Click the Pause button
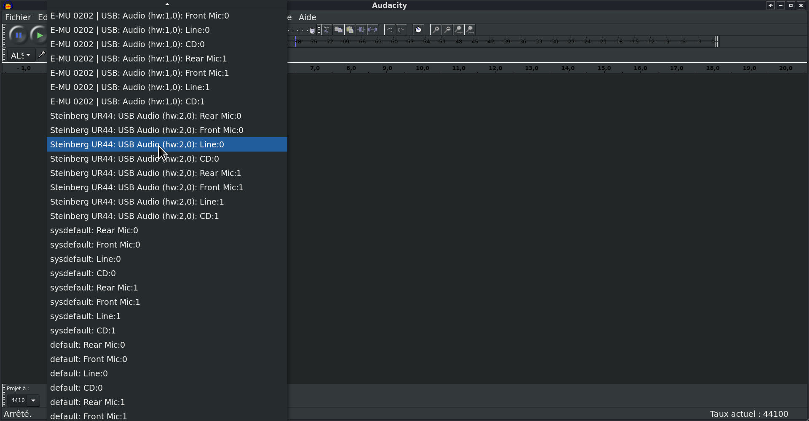This screenshot has width=809, height=421. (x=19, y=35)
